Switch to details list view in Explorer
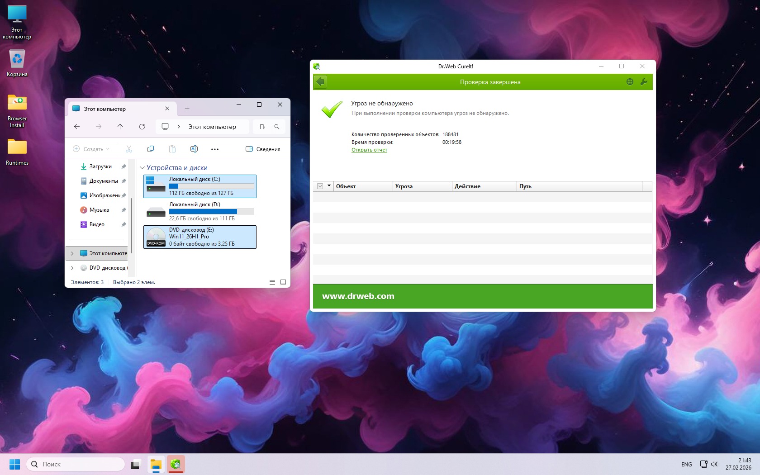760x475 pixels. [x=272, y=282]
